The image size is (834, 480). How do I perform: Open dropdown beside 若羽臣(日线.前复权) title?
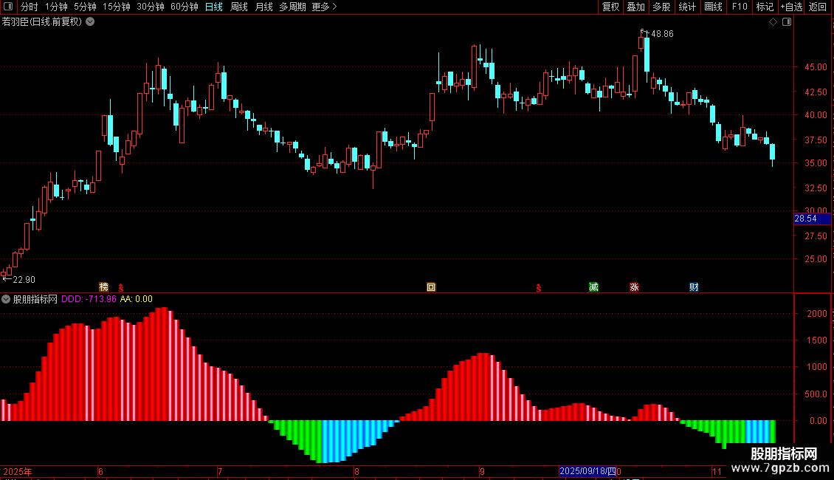(x=91, y=22)
